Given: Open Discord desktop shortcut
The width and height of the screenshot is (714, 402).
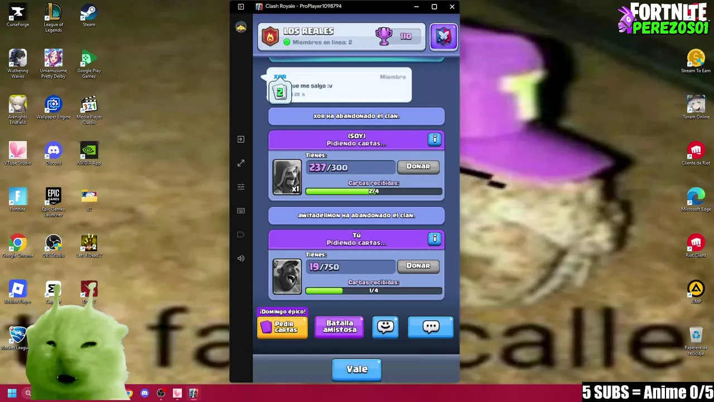Looking at the screenshot, I should [x=54, y=154].
